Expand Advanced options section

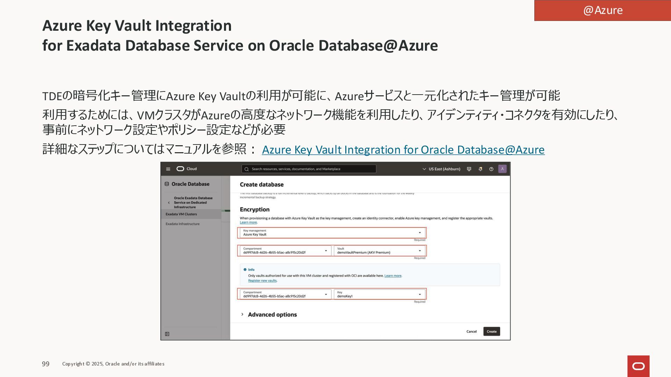(269, 315)
